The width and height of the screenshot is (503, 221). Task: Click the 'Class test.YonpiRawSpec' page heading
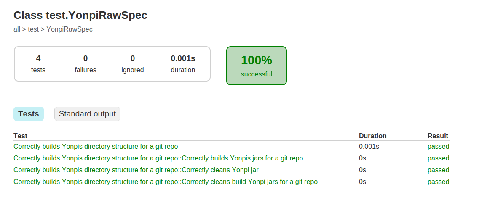click(80, 16)
